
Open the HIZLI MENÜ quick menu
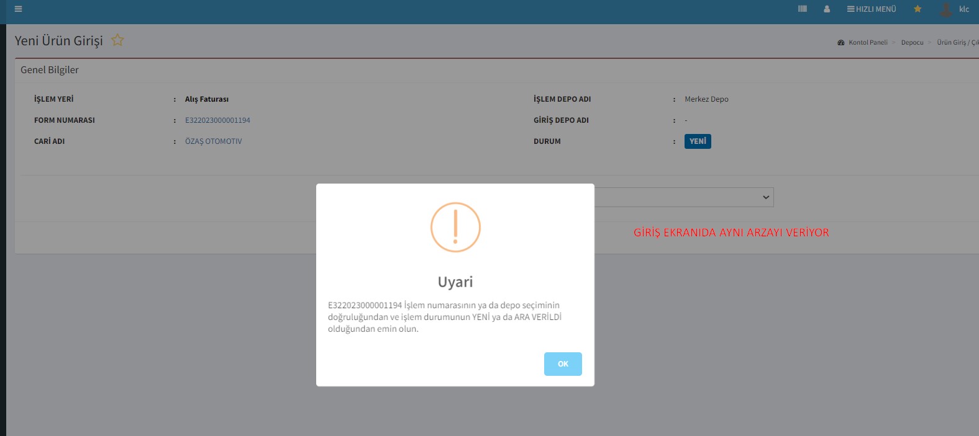coord(872,9)
